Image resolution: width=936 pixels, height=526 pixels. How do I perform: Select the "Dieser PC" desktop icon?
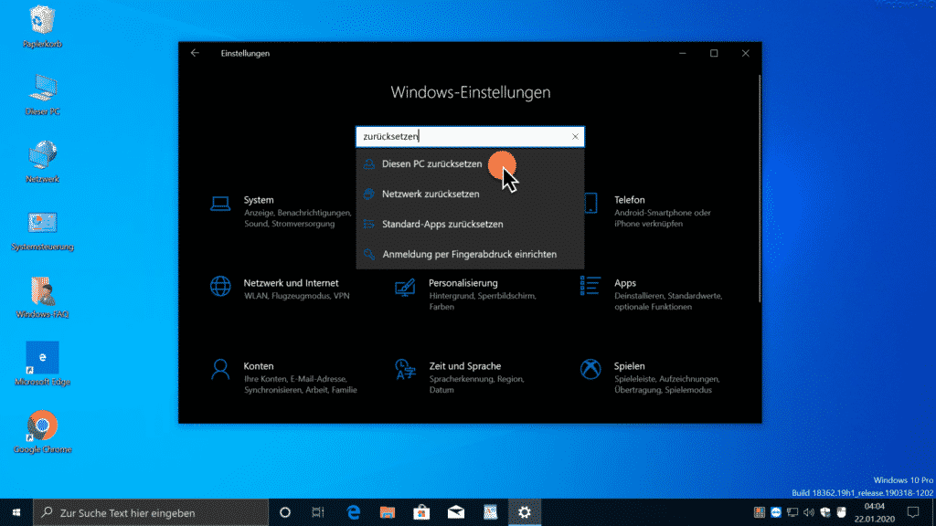[x=42, y=95]
